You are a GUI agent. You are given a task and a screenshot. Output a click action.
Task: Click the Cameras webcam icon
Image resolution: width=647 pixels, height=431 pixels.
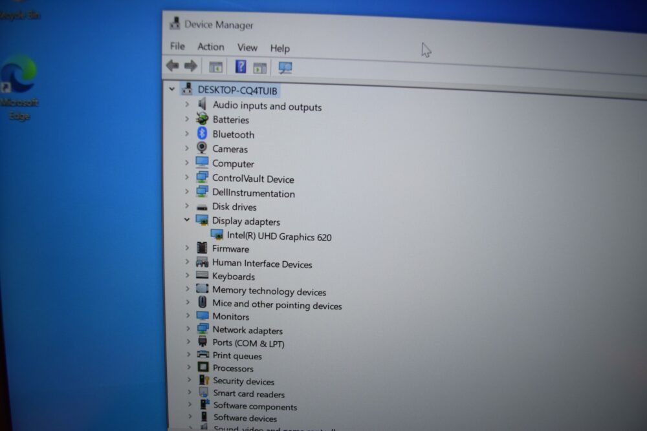[202, 147]
